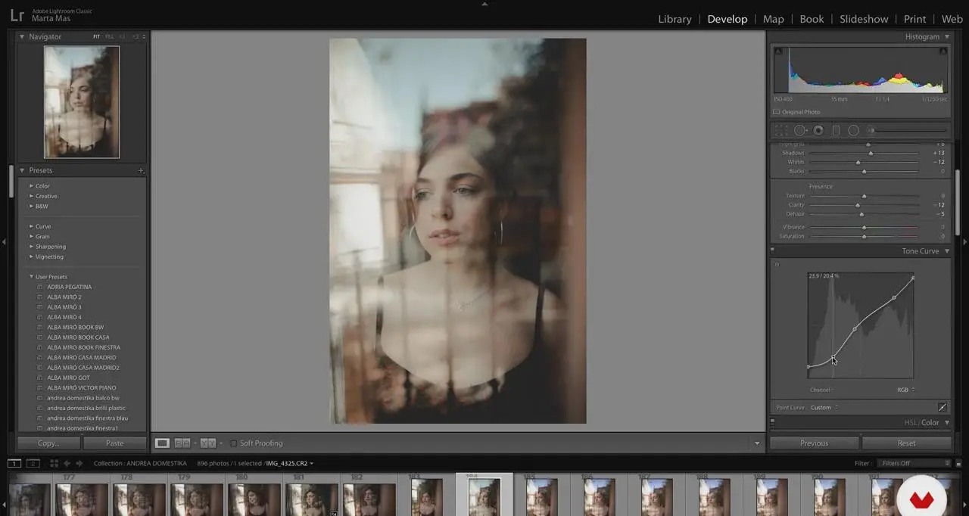969x516 pixels.
Task: Toggle highlight clipping indicator in histogram
Action: click(x=943, y=51)
